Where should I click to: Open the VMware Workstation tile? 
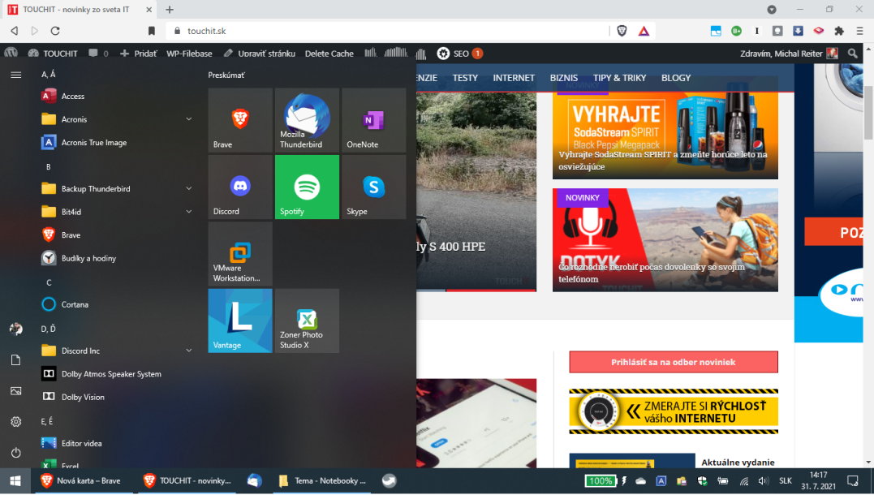coord(240,254)
